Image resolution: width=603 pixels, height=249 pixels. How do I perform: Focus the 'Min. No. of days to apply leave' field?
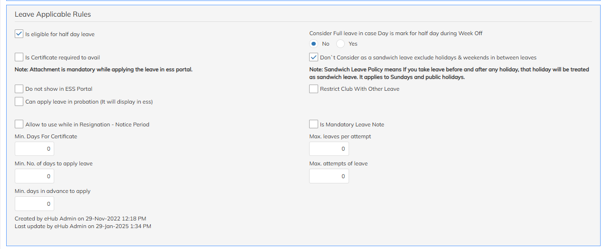[34, 176]
